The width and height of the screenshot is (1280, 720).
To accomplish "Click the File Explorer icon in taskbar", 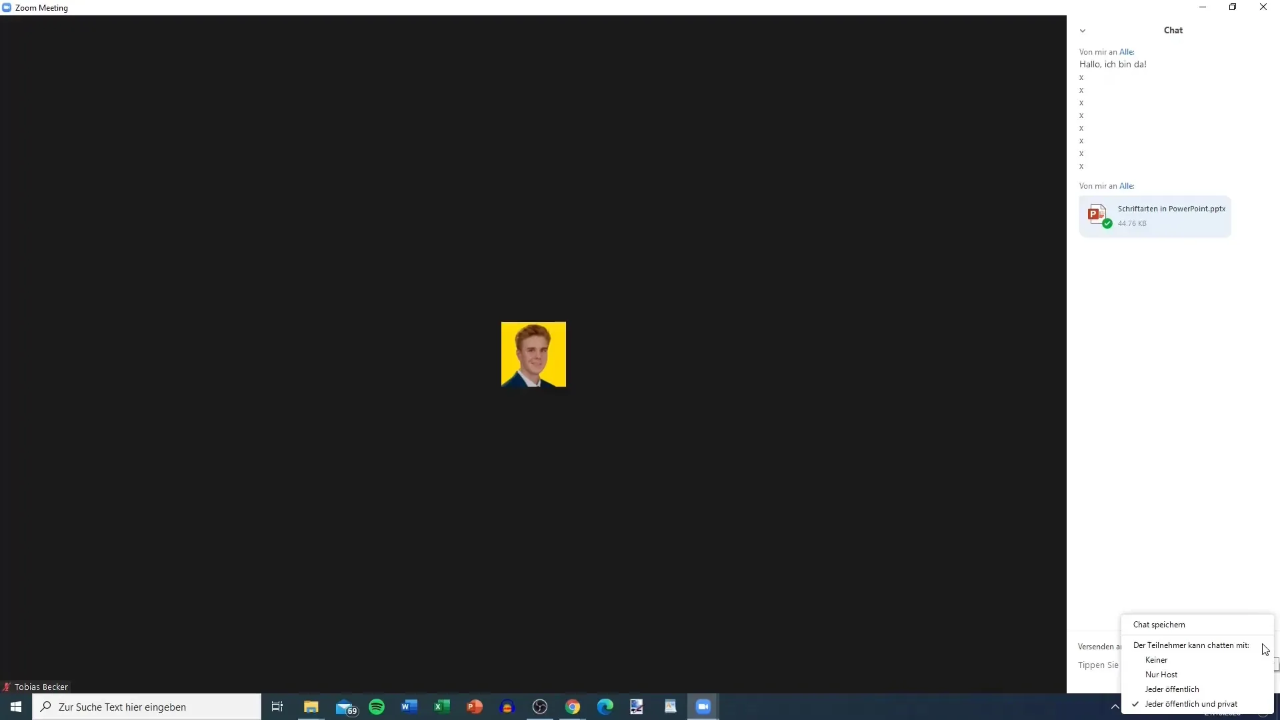I will pyautogui.click(x=311, y=707).
